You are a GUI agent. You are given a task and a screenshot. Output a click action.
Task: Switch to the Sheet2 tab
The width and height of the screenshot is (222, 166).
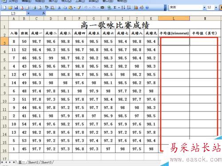33,162
